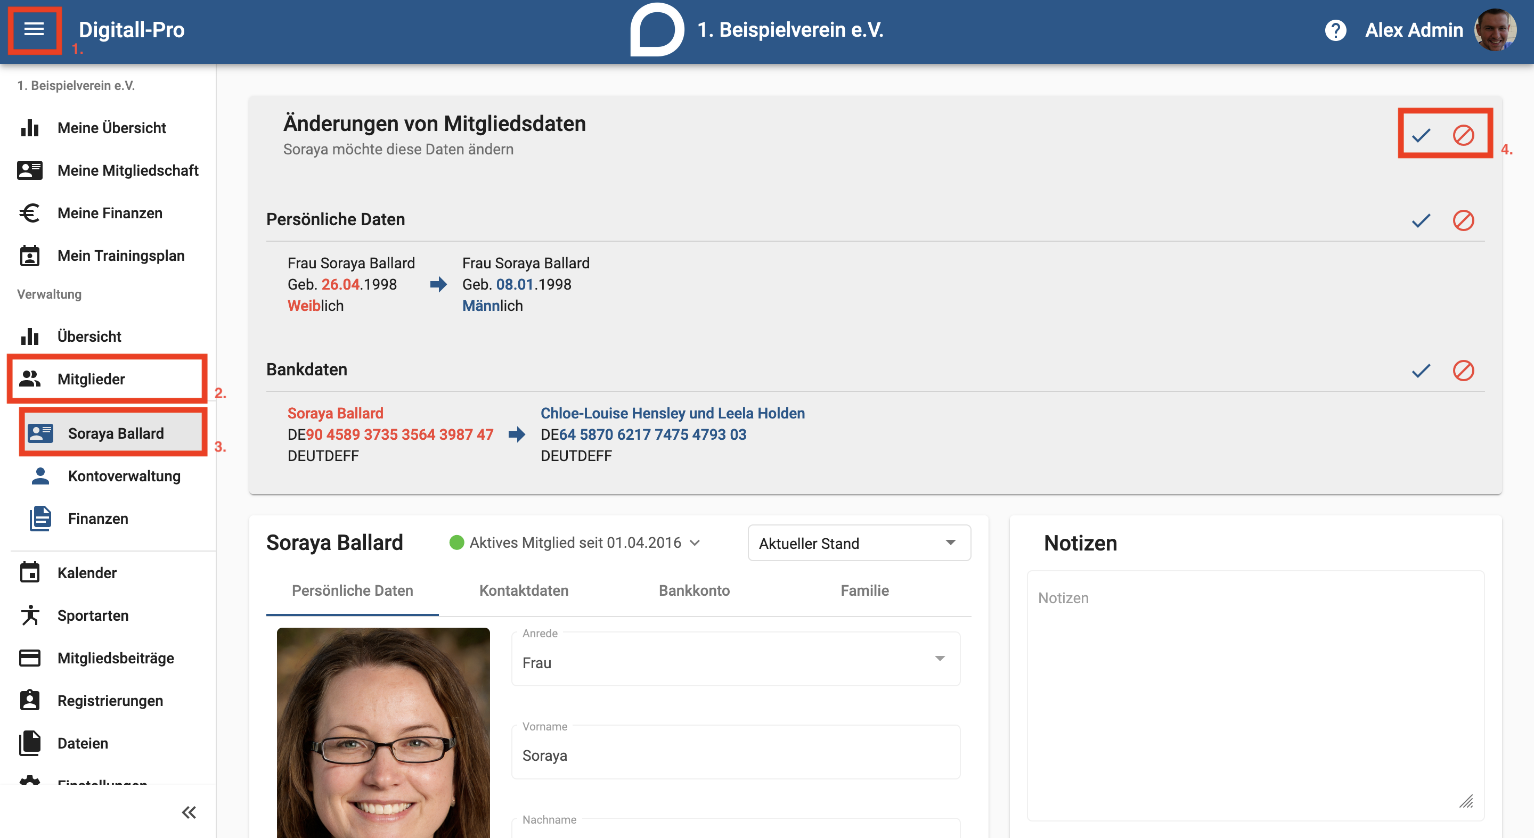
Task: Click the Digitall-Pro title
Action: point(132,30)
